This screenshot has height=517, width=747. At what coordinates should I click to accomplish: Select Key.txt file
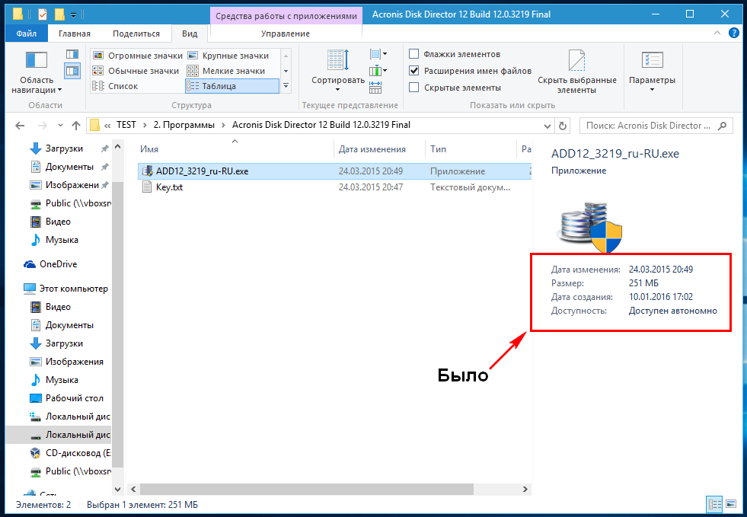(169, 187)
